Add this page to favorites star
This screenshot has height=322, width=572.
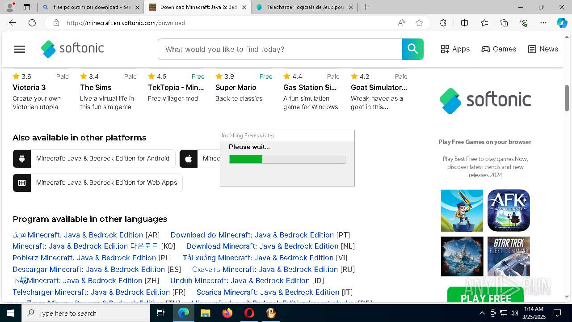pos(419,23)
